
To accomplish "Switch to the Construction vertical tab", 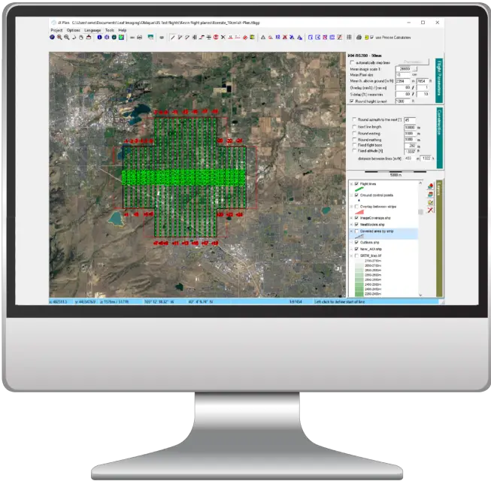I will click(439, 138).
